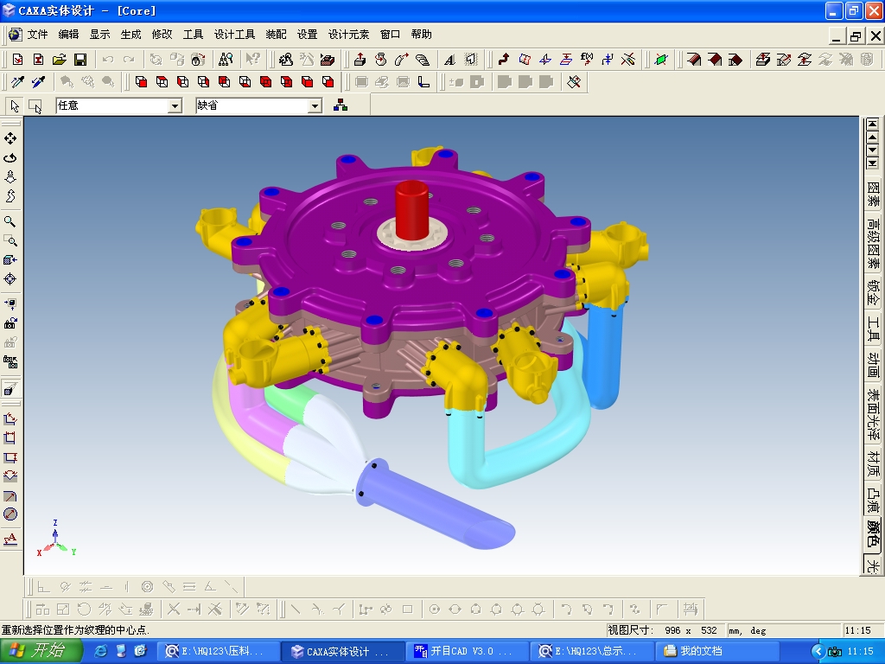Open the 文件 menu
The width and height of the screenshot is (885, 664).
click(x=37, y=35)
